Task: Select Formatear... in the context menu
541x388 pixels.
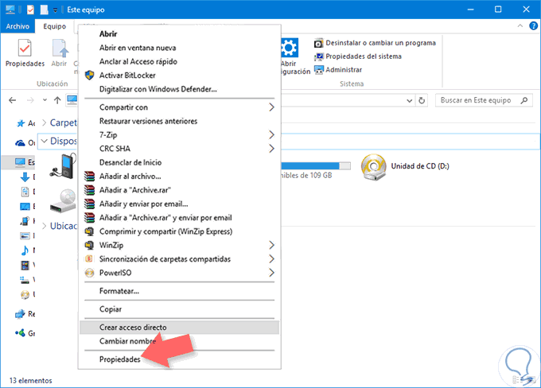Action: point(119,291)
